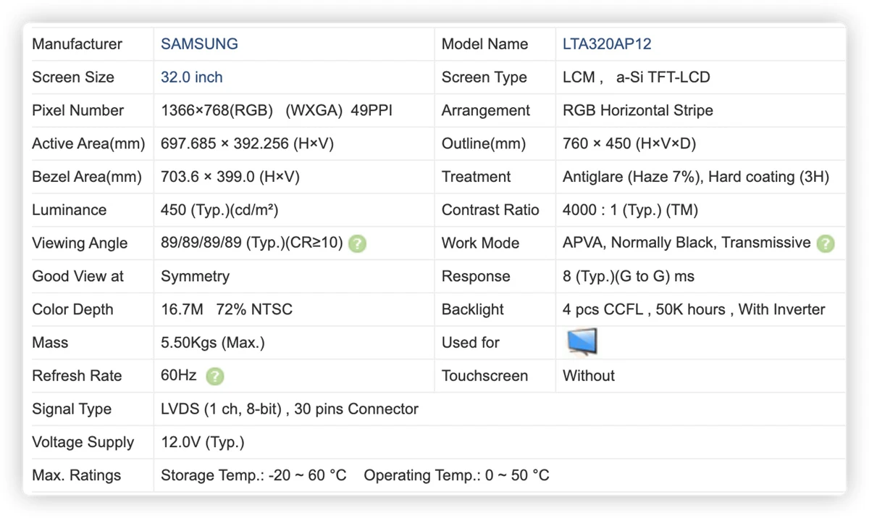Image resolution: width=869 pixels, height=518 pixels.
Task: Click the Touchscreen value Without
Action: pos(589,376)
